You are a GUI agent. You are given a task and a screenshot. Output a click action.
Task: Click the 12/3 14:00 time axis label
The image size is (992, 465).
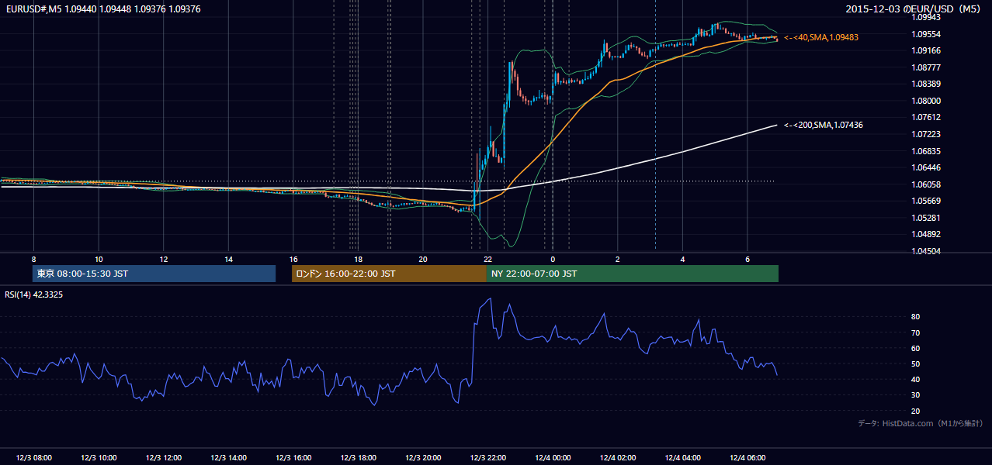click(228, 457)
